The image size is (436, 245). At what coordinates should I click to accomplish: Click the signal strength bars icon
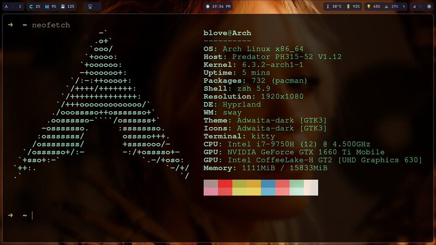(x=415, y=6)
